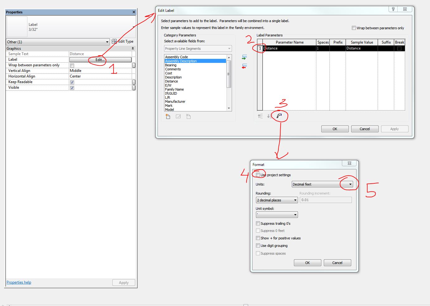
Task: Enable Use digit grouping
Action: tap(258, 246)
